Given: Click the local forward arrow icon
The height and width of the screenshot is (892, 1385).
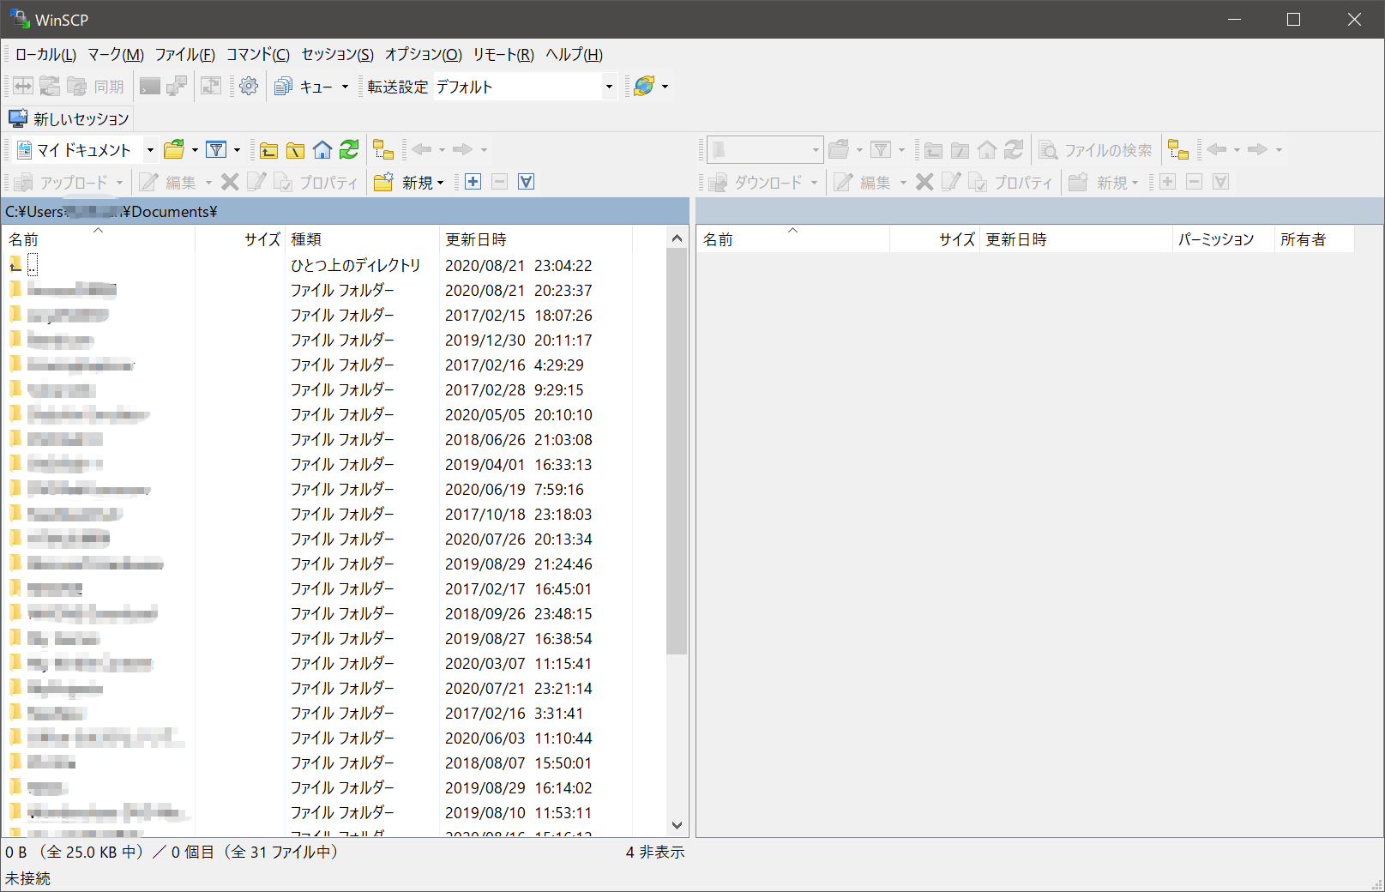Looking at the screenshot, I should (462, 150).
